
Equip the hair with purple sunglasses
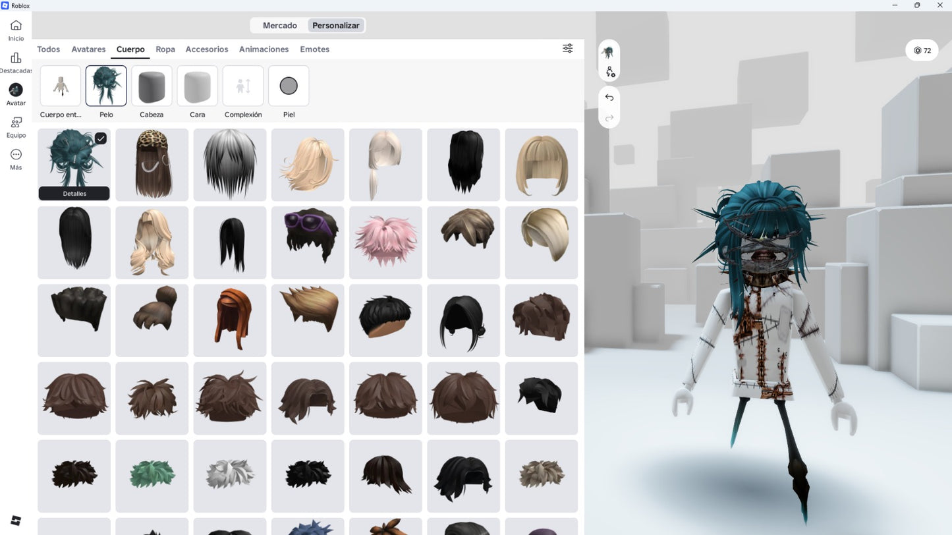[308, 242]
